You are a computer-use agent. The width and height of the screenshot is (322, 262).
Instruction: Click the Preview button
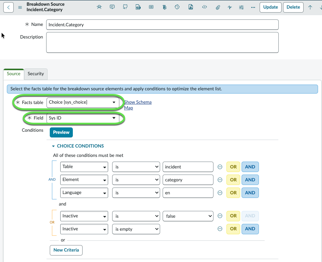[61, 132]
